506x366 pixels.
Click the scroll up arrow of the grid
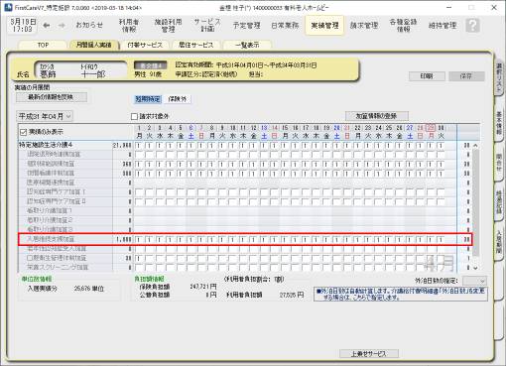point(475,146)
